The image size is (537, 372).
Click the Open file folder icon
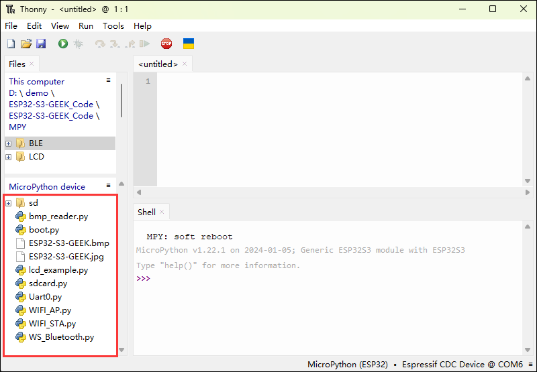click(26, 44)
